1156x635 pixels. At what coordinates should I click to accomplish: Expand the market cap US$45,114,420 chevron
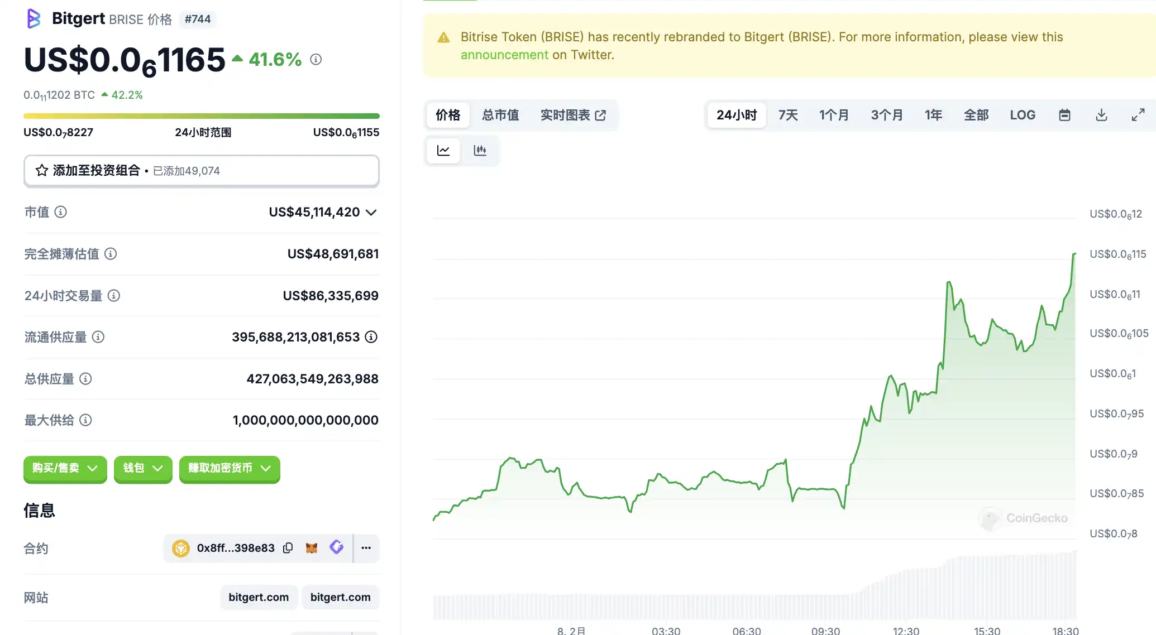pos(371,213)
